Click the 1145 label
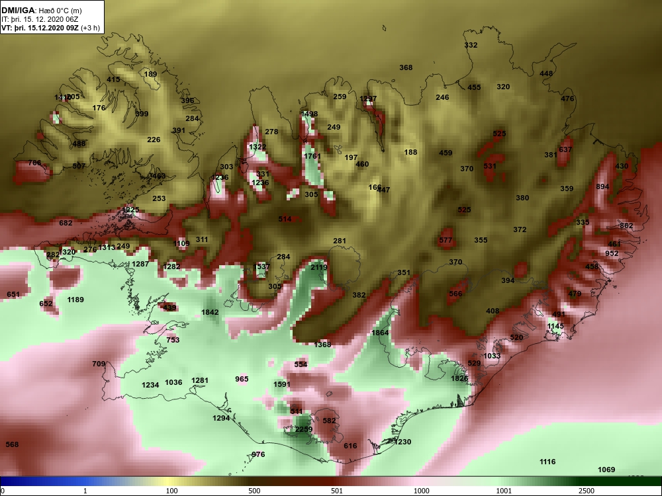This screenshot has width=662, height=496. coord(555,326)
